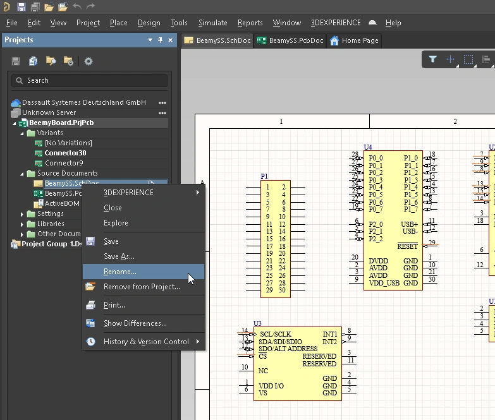Open the Reports menu

pyautogui.click(x=250, y=23)
